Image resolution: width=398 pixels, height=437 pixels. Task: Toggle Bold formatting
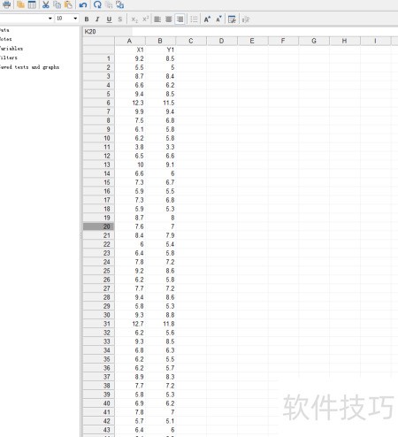[87, 19]
